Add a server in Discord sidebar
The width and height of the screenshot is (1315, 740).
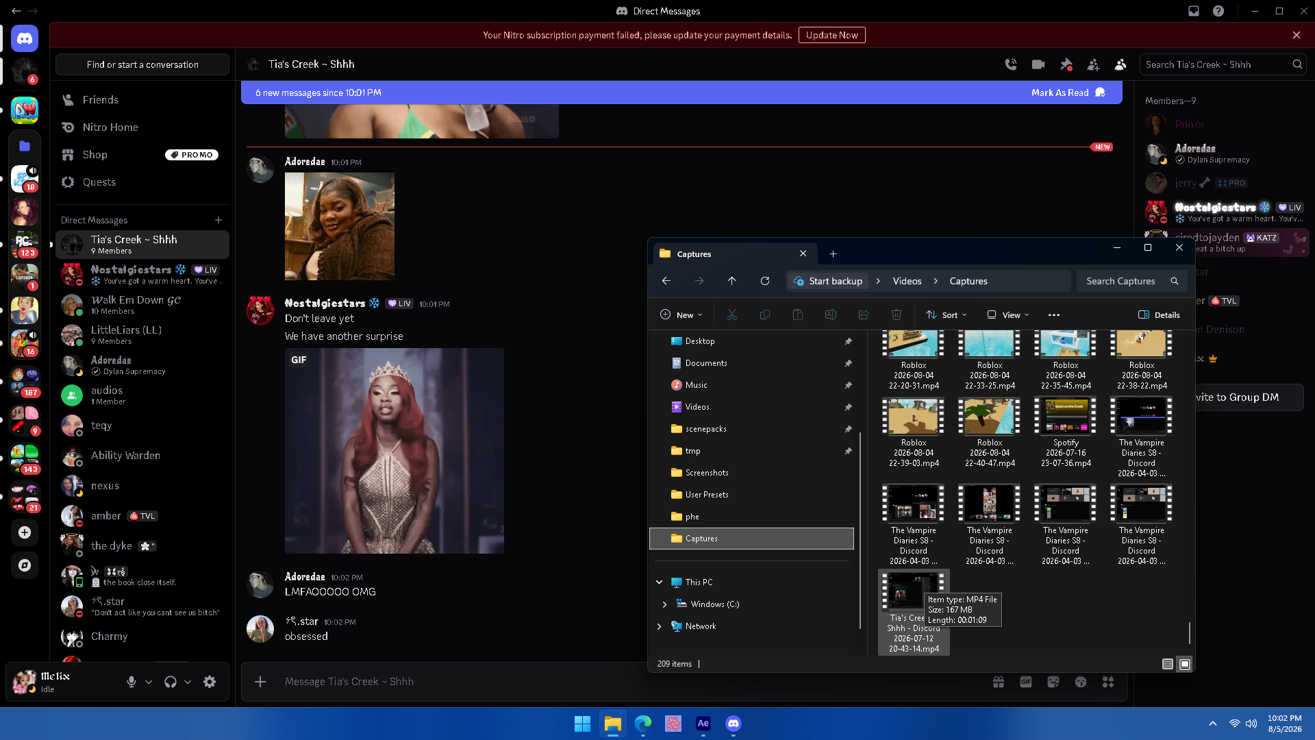[25, 532]
